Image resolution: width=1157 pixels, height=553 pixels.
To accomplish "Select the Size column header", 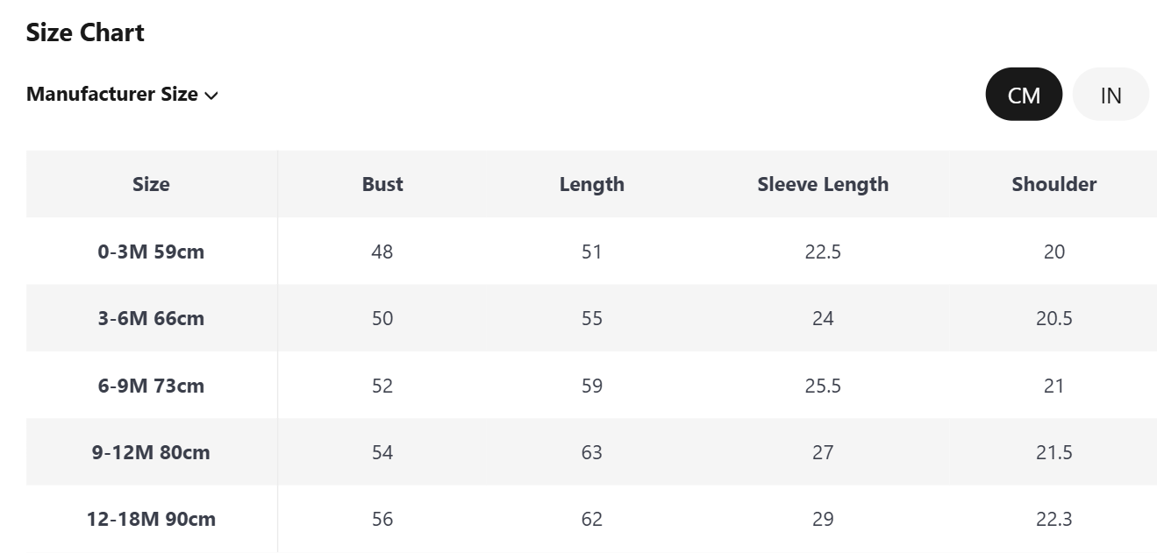I will (151, 184).
